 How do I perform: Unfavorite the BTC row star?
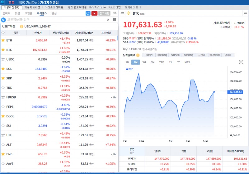(3, 50)
